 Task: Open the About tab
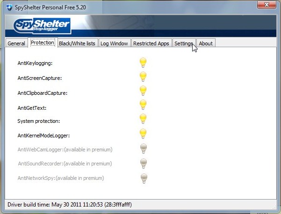coord(206,43)
